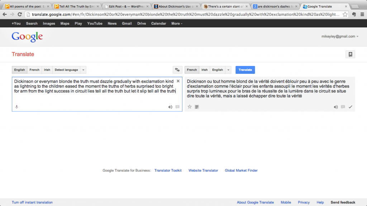367x206 pixels.
Task: Choose Detect language option
Action: click(66, 70)
